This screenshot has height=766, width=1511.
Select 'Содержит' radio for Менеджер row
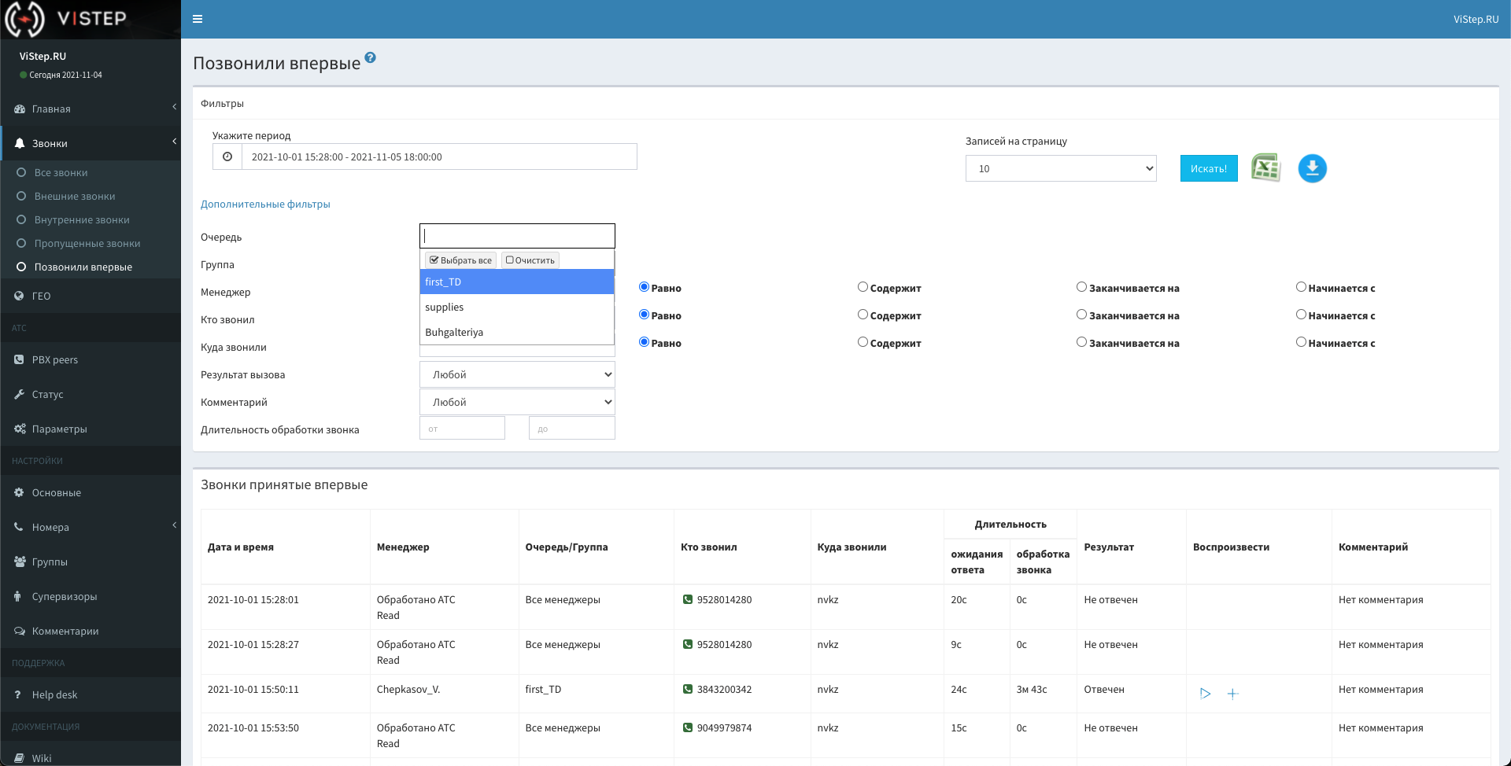pos(863,287)
